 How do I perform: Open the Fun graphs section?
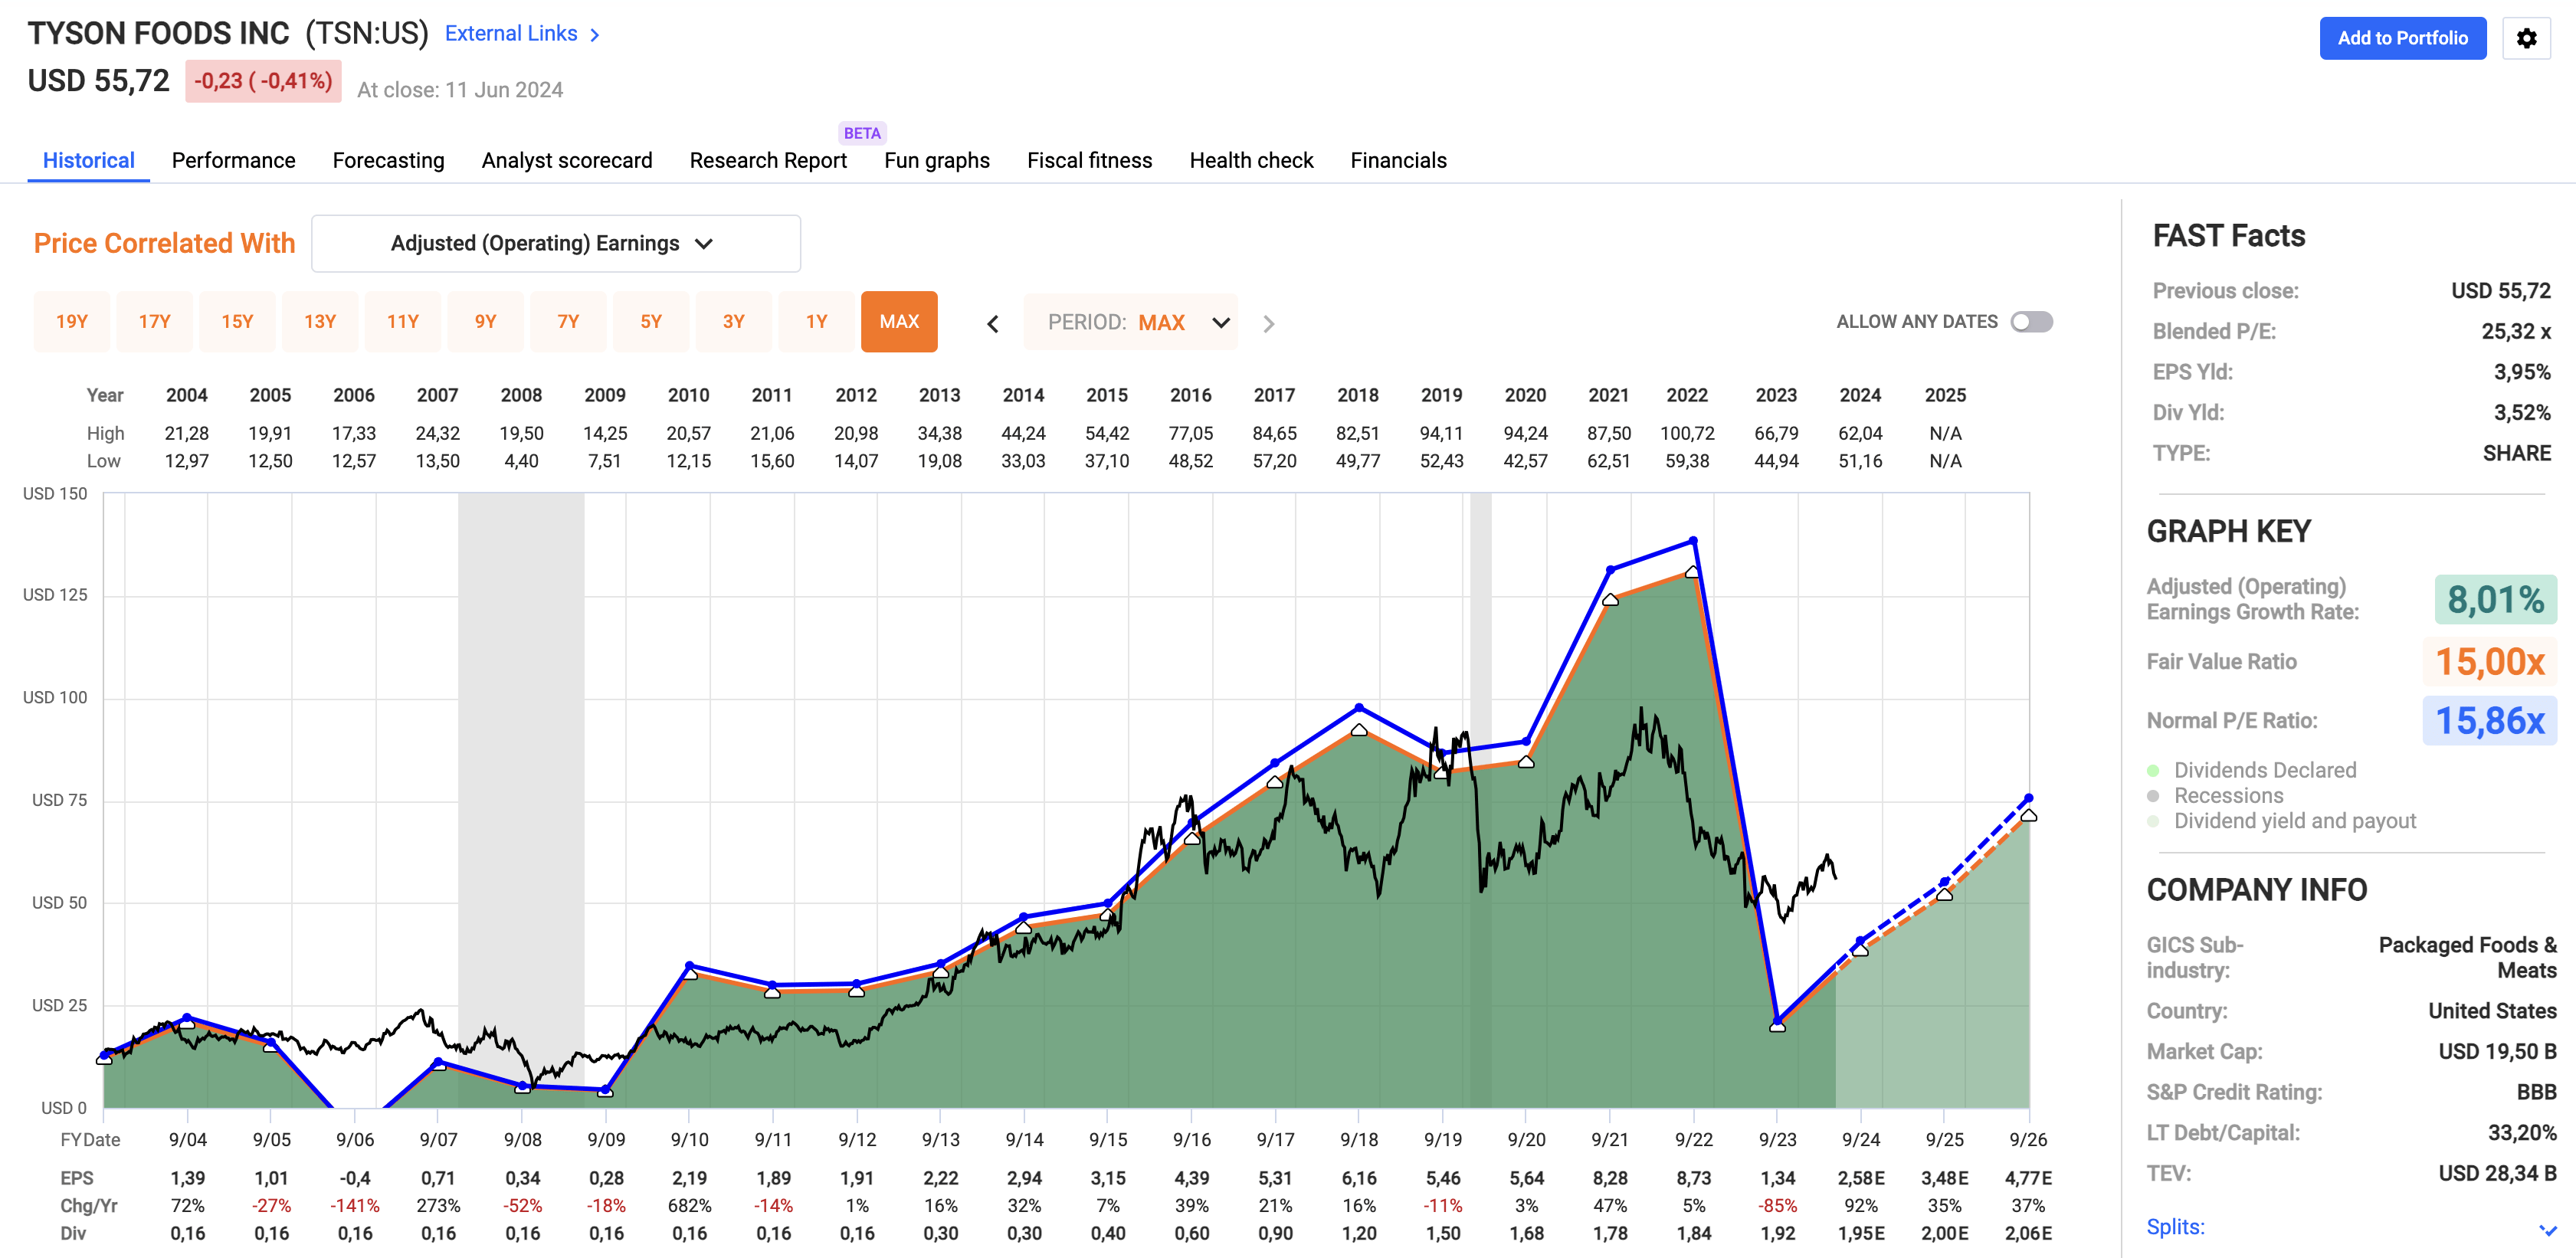point(936,160)
